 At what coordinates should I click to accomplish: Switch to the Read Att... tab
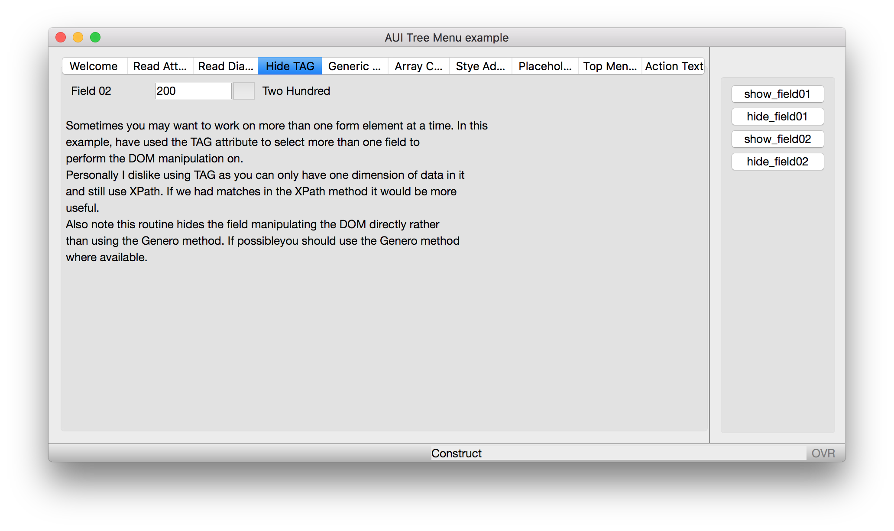(x=160, y=66)
